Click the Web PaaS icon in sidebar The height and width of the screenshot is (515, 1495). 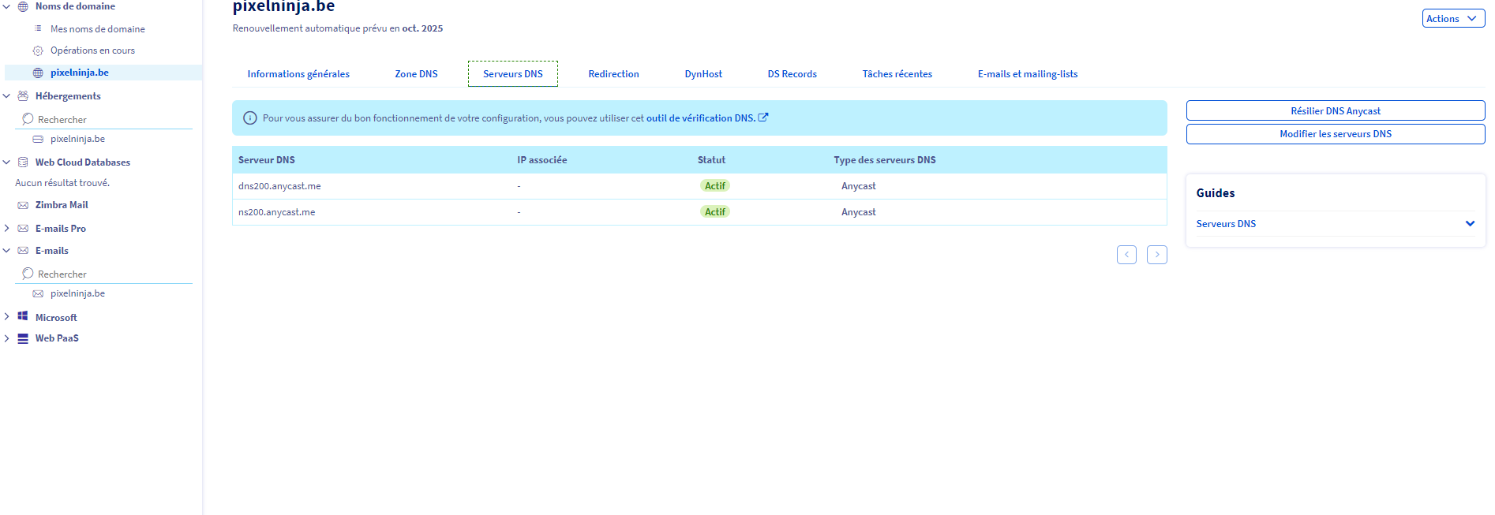tap(23, 338)
